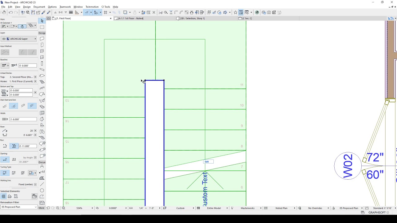Open the Top linked story dropdown
Screen dimensions: 397x223
tap(35, 77)
